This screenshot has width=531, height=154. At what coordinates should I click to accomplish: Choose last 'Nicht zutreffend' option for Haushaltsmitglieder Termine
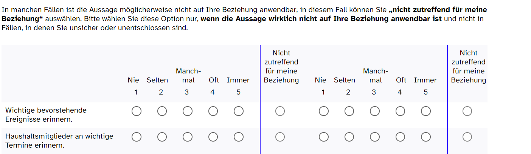point(467,137)
